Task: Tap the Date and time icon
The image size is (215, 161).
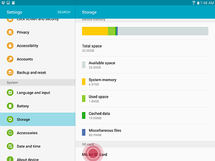Action: 10,146
